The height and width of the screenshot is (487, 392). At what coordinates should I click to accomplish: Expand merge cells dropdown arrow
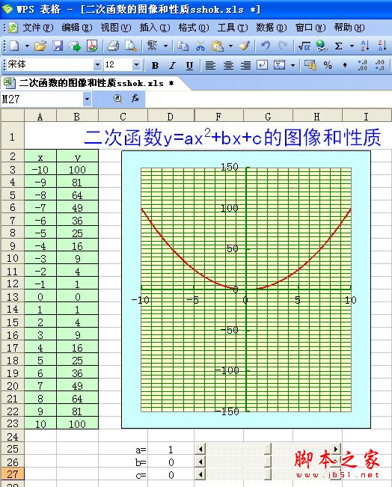[293, 65]
